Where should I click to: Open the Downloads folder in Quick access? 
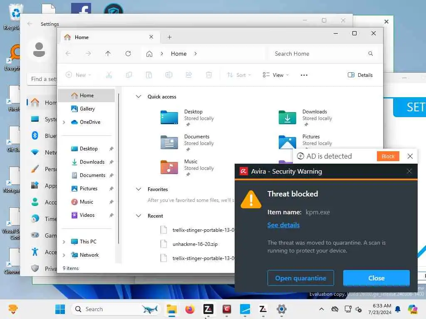(287, 118)
